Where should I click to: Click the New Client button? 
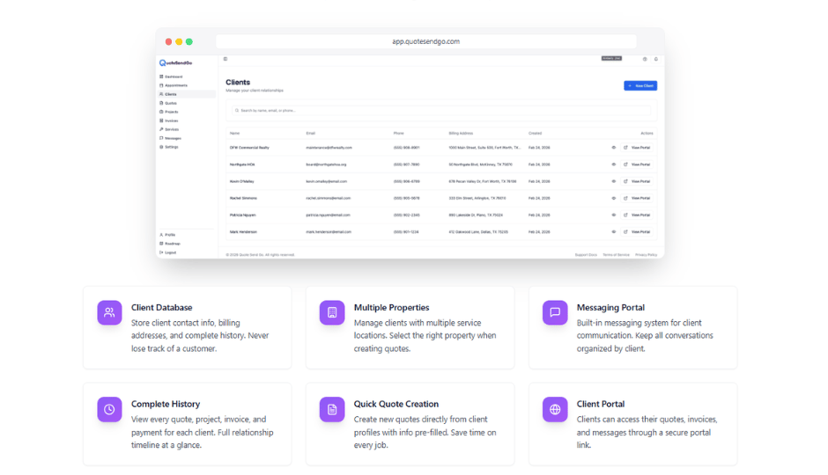[x=640, y=85]
